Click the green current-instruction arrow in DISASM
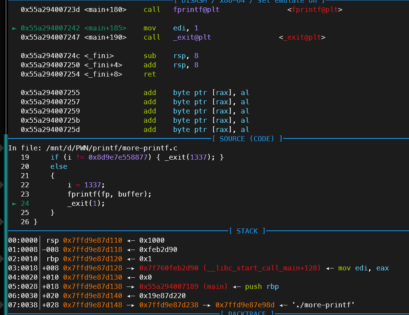The width and height of the screenshot is (409, 315). [x=15, y=28]
